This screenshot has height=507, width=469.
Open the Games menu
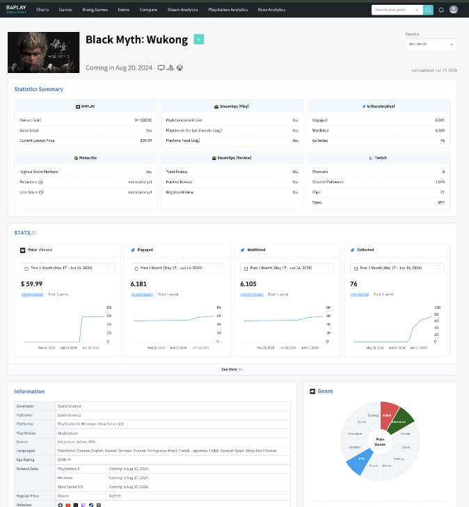(x=65, y=10)
